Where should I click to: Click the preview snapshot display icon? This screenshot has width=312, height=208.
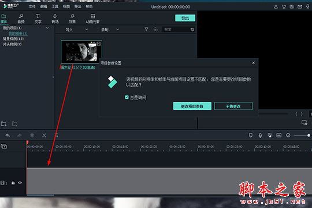click(304, 122)
